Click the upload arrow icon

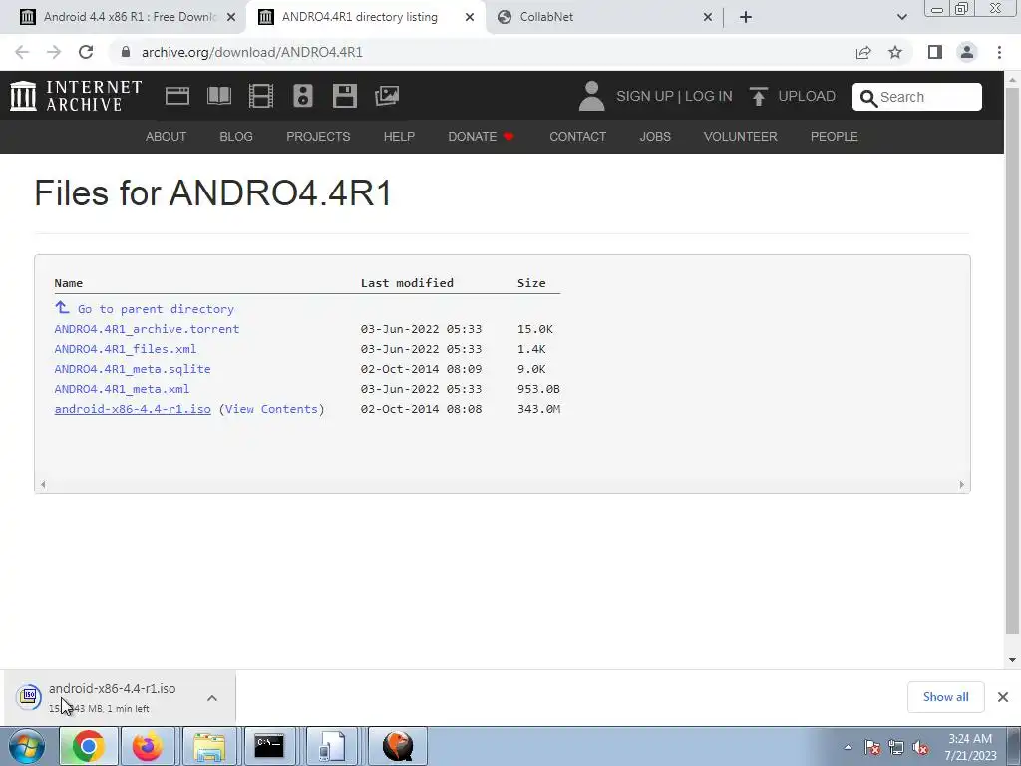pyautogui.click(x=758, y=96)
